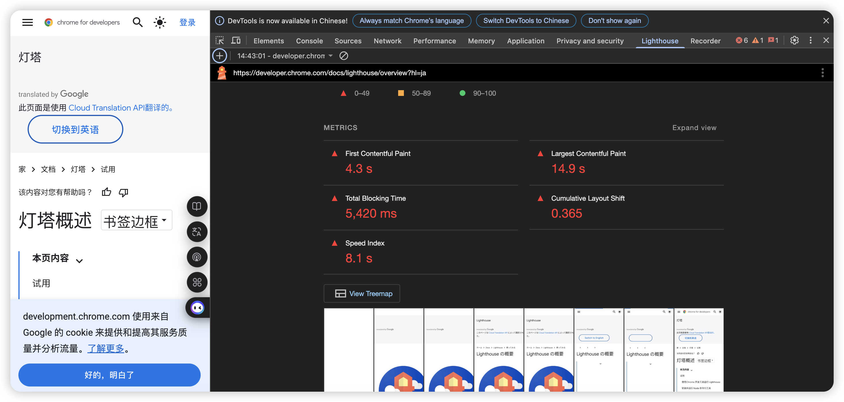The height and width of the screenshot is (402, 844).
Task: Click the first blank filmstrip thumbnail
Action: (x=349, y=350)
